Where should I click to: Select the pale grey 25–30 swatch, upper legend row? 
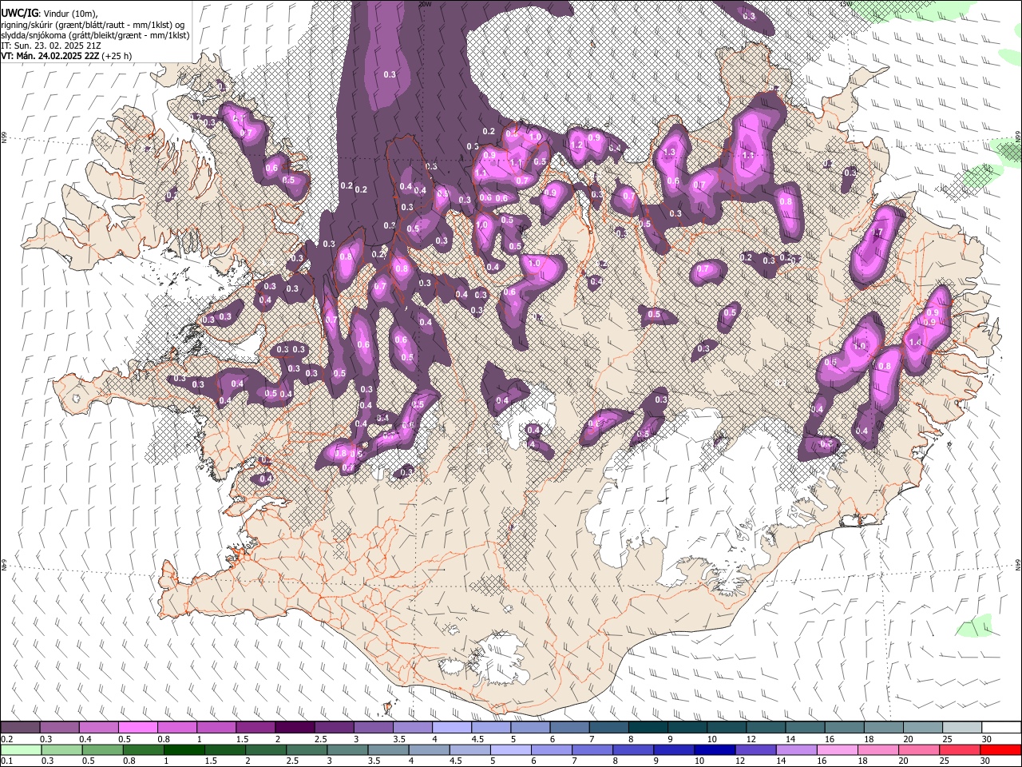pyautogui.click(x=963, y=728)
